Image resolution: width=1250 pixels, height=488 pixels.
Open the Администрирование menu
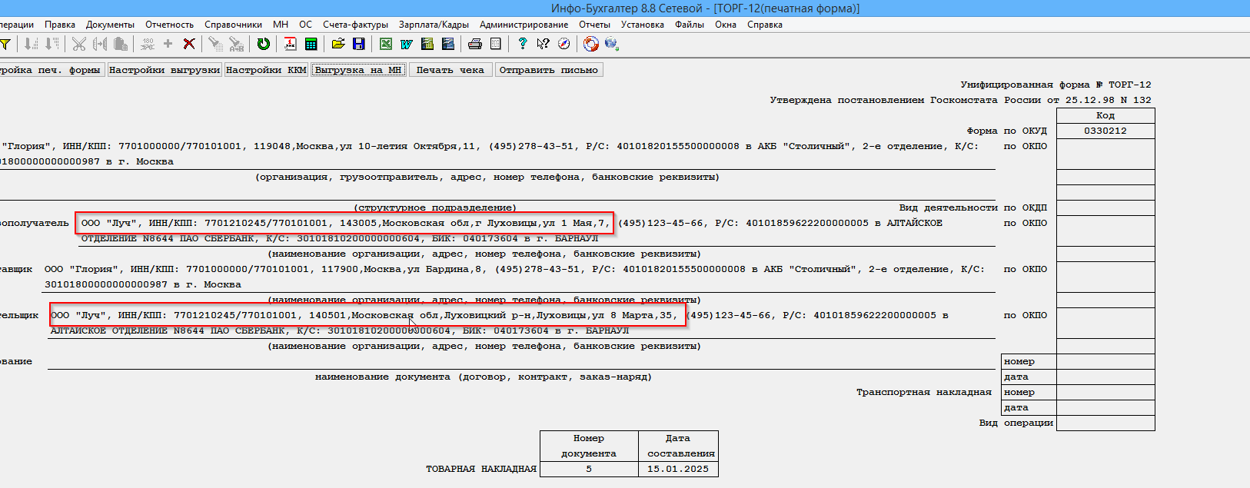click(x=524, y=25)
